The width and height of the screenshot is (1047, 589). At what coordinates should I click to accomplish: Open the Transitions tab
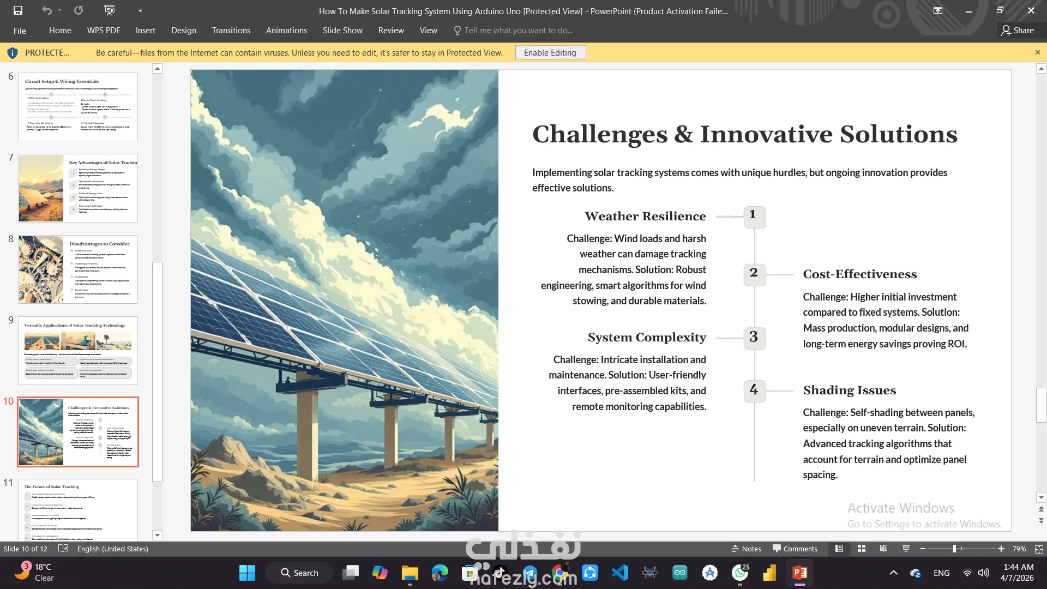231,31
